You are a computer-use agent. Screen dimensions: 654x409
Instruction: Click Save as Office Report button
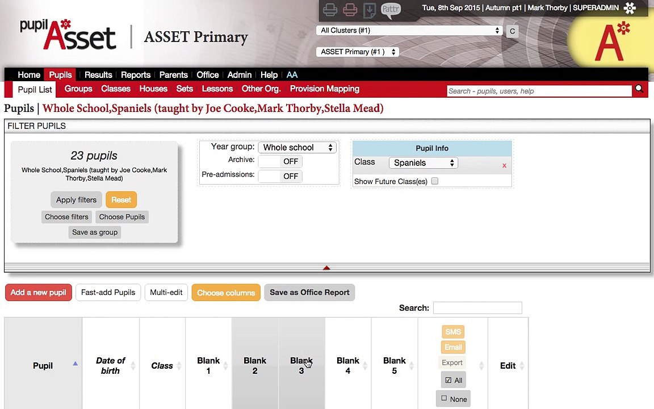(309, 293)
